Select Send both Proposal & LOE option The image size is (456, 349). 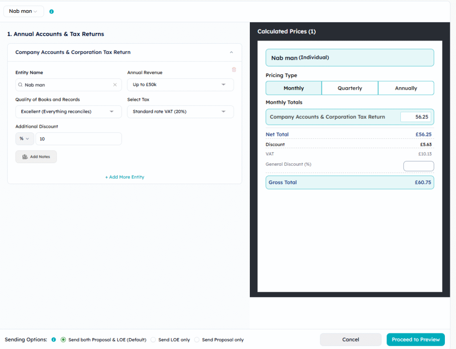click(63, 340)
